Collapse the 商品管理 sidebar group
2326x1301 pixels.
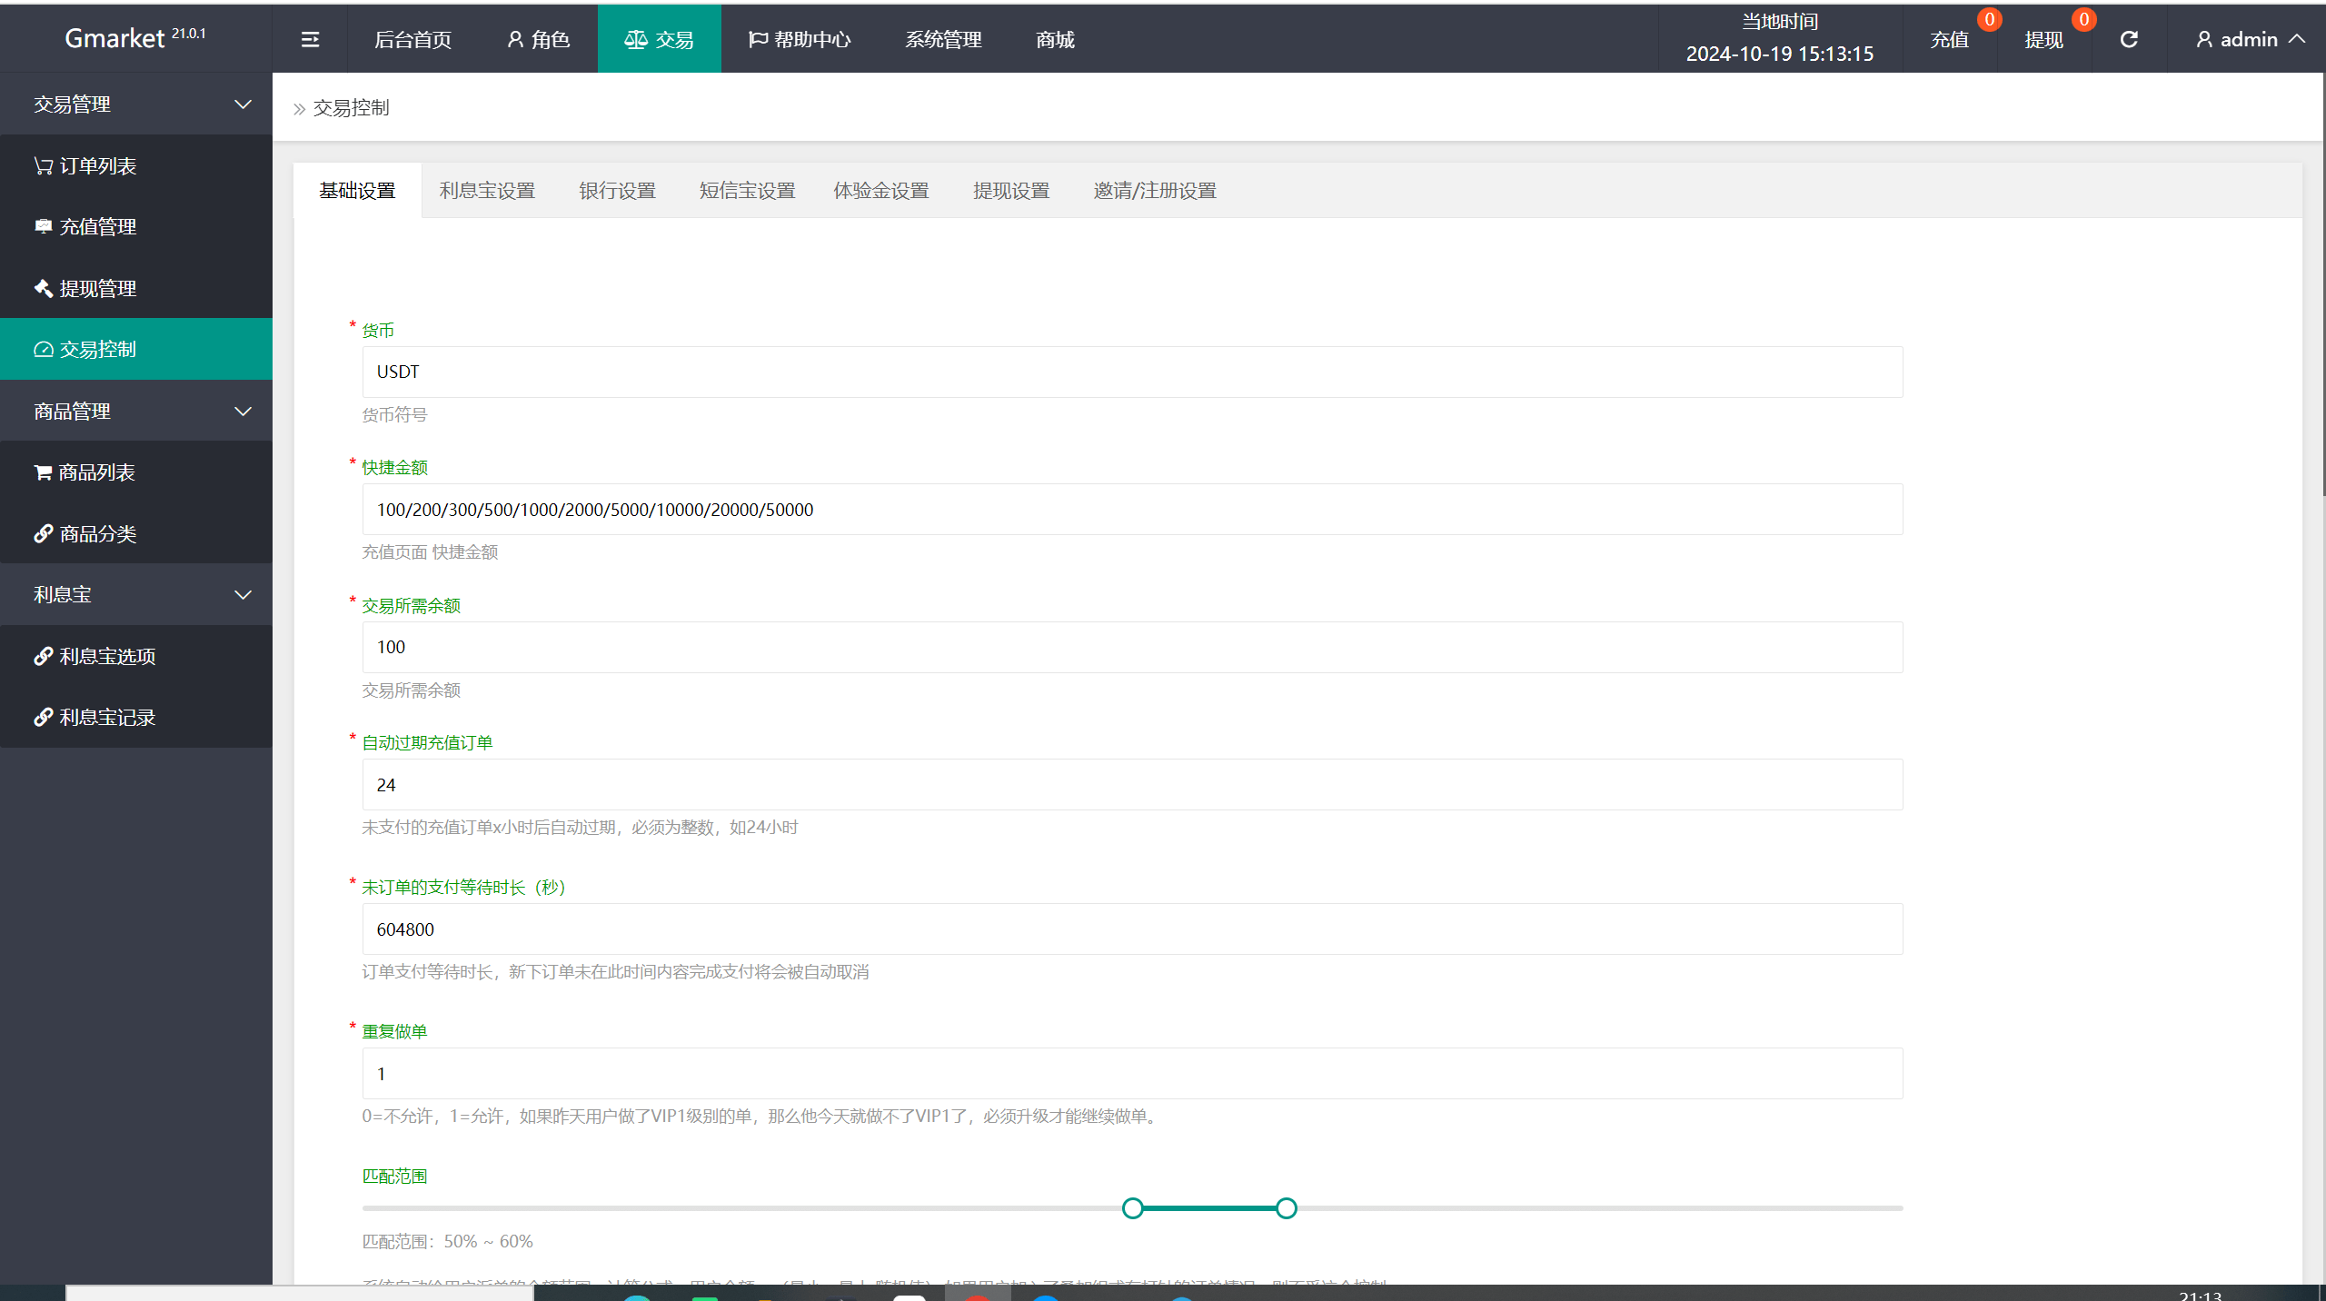click(x=242, y=412)
